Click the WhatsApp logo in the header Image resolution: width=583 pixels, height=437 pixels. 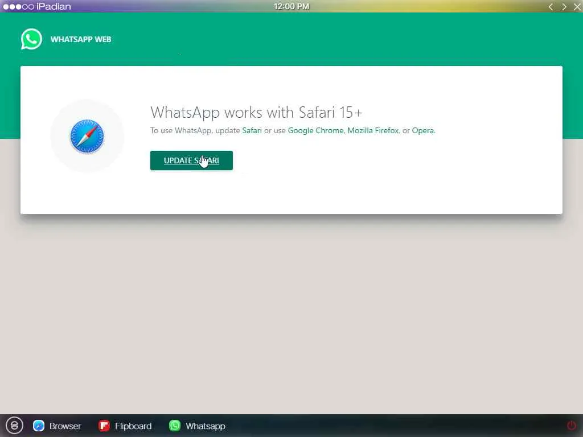[32, 39]
